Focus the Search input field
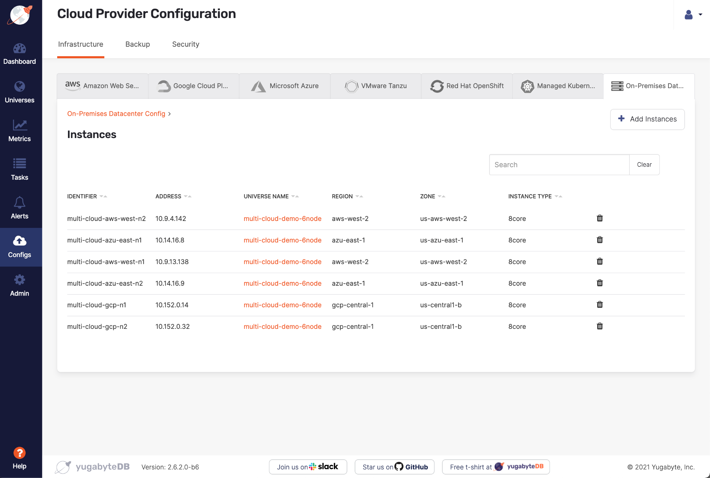Viewport: 710px width, 478px height. [x=559, y=165]
